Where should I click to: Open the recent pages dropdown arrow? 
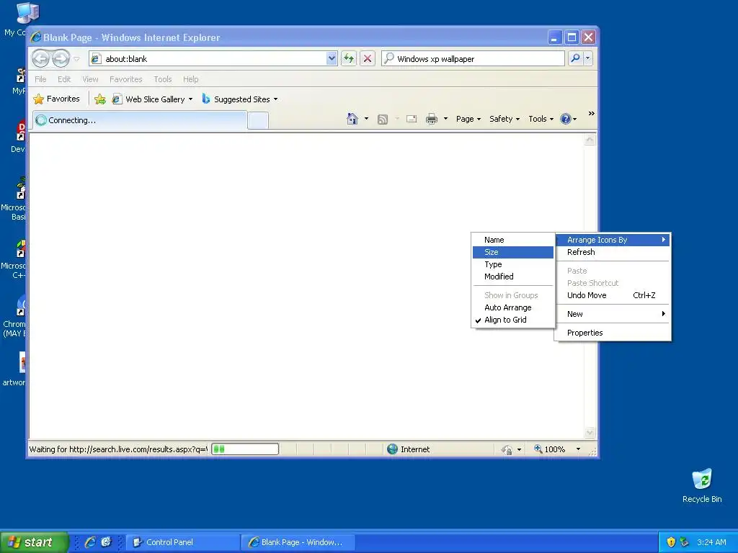(76, 59)
